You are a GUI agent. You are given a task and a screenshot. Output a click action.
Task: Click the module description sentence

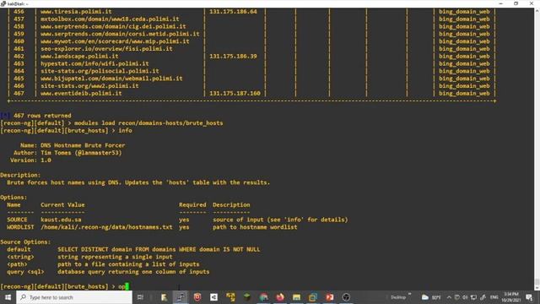coord(138,182)
